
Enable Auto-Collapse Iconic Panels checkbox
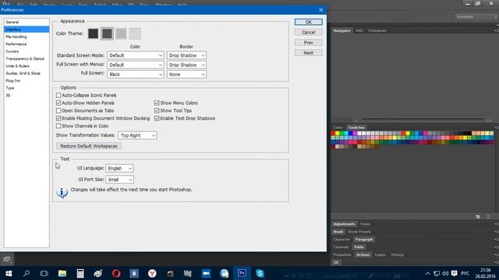(58, 95)
